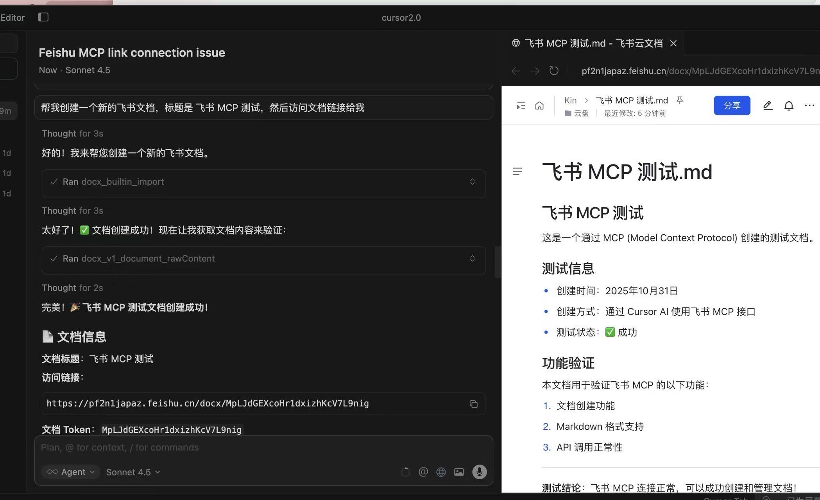Select the 飞书 MCP 测试.md browser tab
Image resolution: width=820 pixels, height=500 pixels.
(593, 43)
